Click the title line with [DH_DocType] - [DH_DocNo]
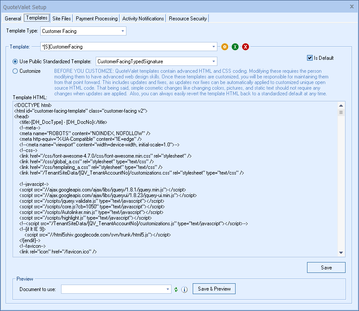The image size is (359, 311). click(x=63, y=122)
